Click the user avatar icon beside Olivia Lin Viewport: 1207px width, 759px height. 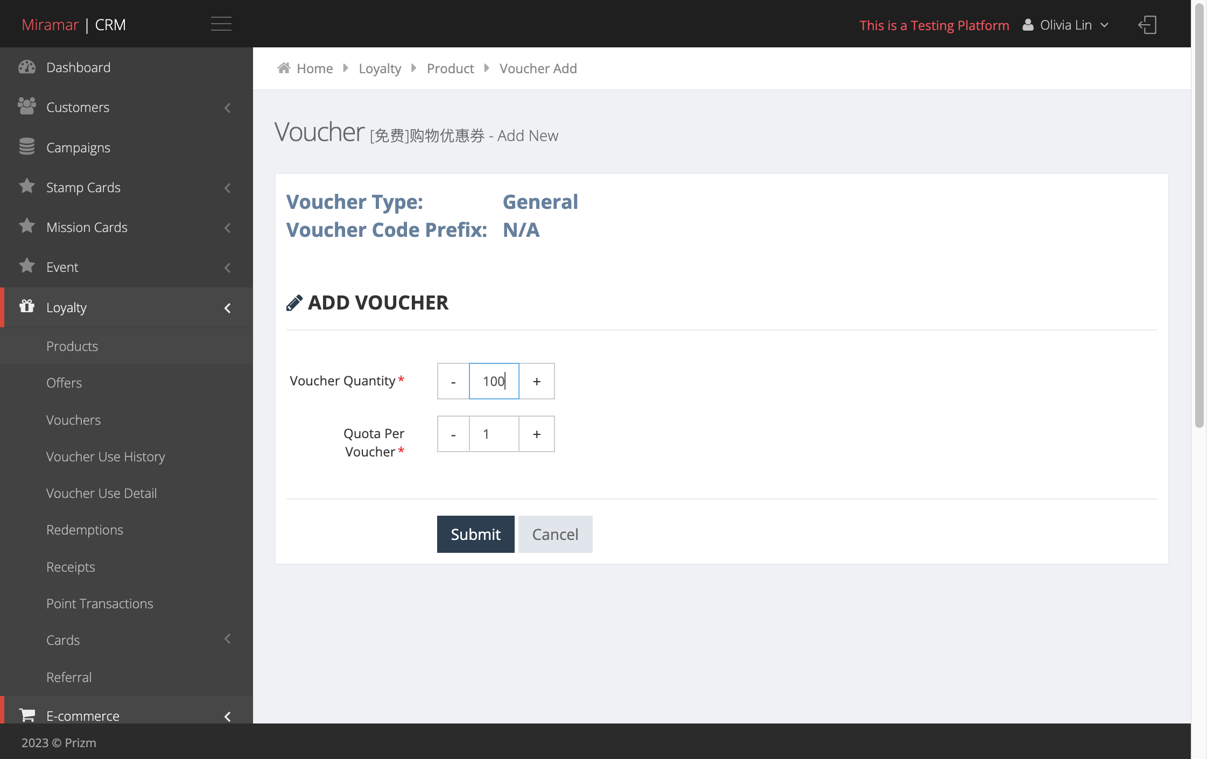coord(1028,25)
